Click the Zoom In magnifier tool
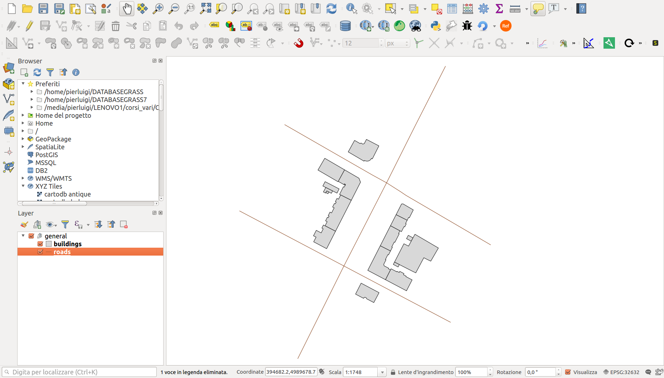 coord(158,9)
